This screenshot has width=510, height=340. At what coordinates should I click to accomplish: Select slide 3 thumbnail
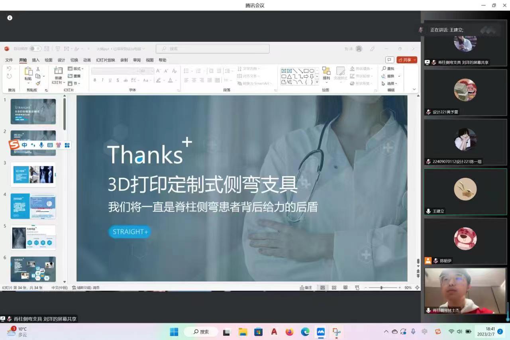(33, 175)
